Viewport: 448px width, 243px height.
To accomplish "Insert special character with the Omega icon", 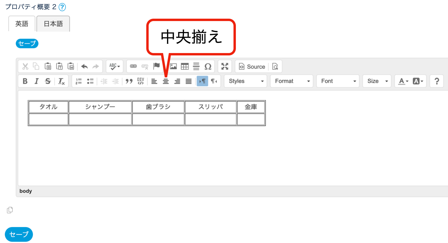I will pyautogui.click(x=208, y=66).
